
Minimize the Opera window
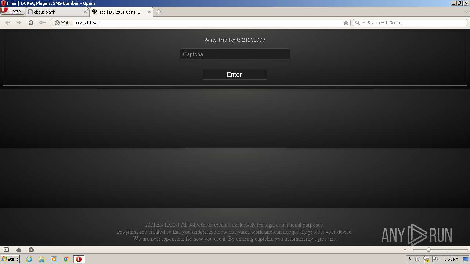pyautogui.click(x=453, y=3)
